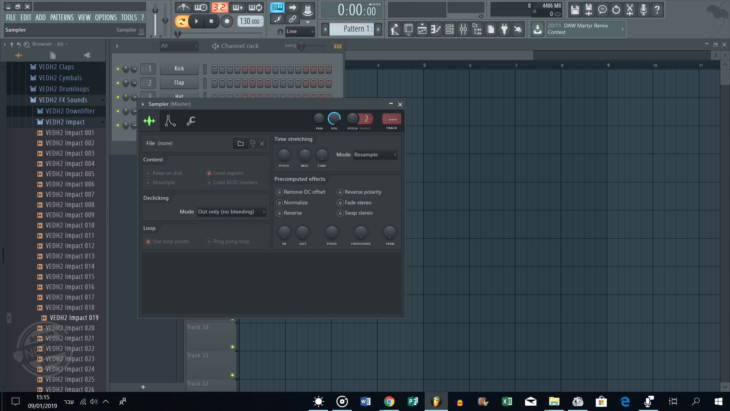Open the channel rack graph editor icon
Viewport: 730px width, 411px height.
[338, 46]
